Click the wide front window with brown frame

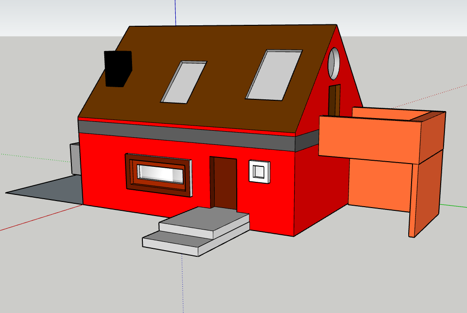tap(158, 175)
